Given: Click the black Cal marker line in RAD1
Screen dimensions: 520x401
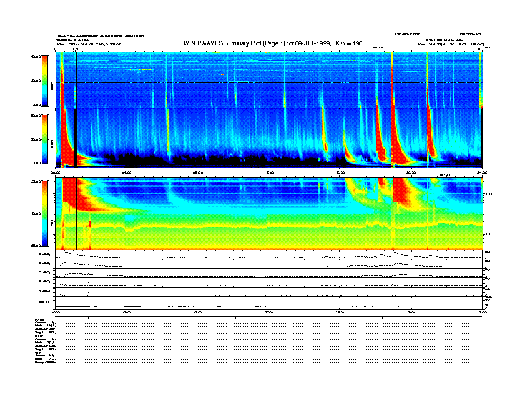Looking at the screenshot, I should coord(76,138).
